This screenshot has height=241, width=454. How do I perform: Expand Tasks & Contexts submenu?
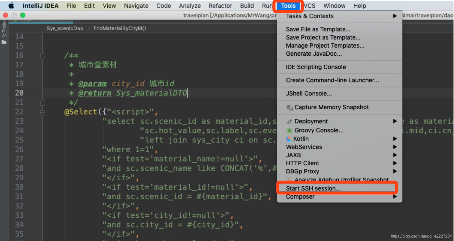coord(340,16)
